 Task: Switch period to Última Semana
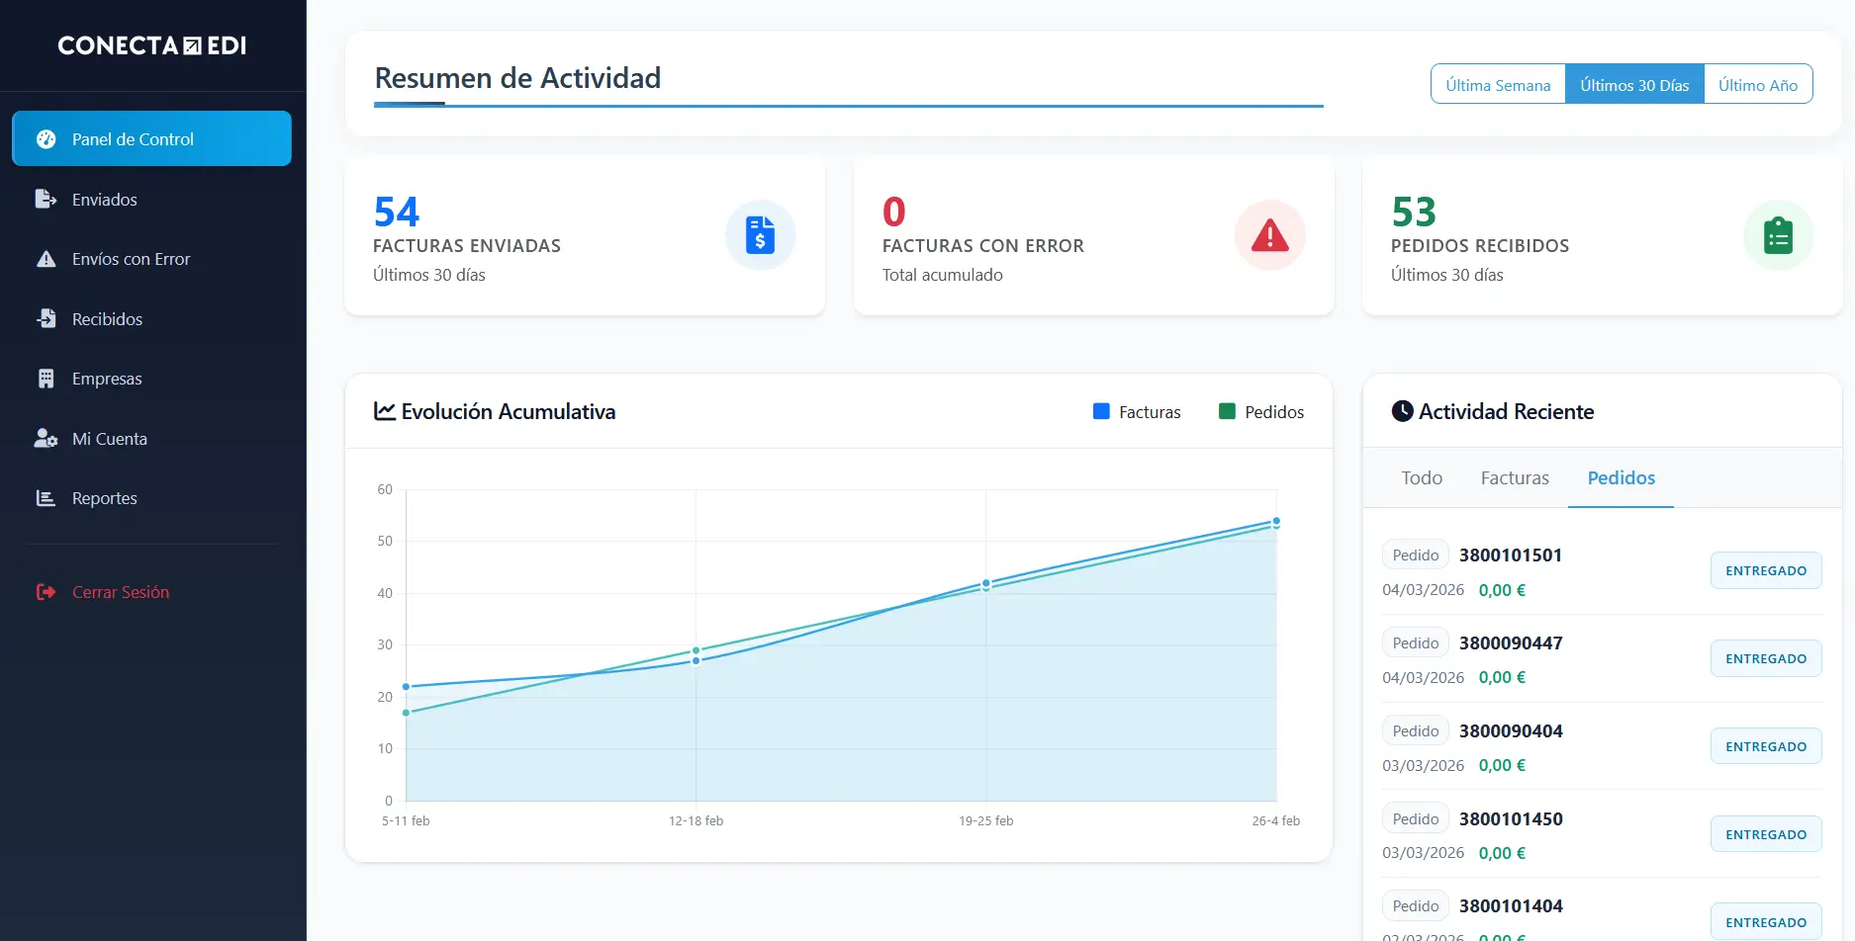coord(1498,85)
